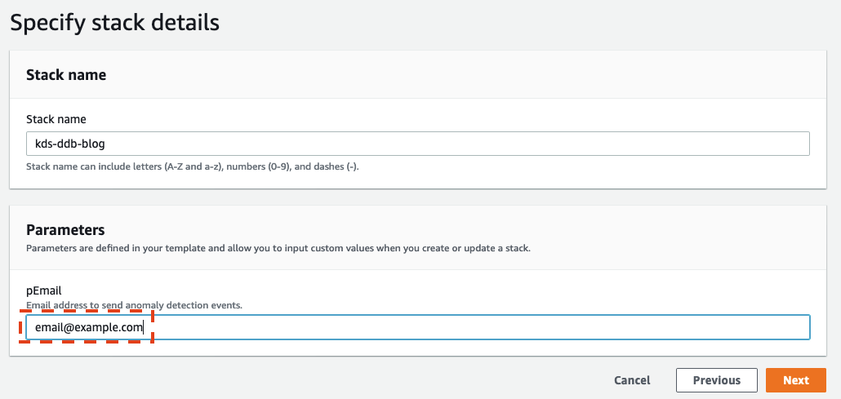Click the pEmail parameter label

pos(44,291)
